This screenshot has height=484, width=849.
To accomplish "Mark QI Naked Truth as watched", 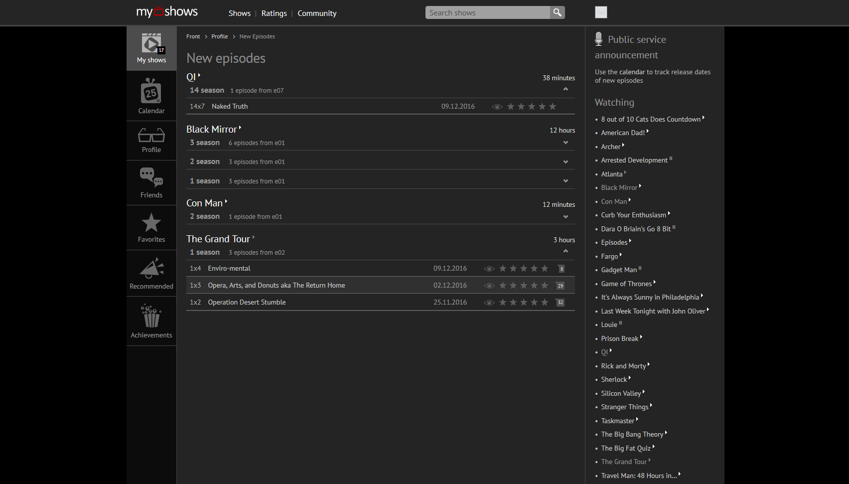I will (497, 107).
